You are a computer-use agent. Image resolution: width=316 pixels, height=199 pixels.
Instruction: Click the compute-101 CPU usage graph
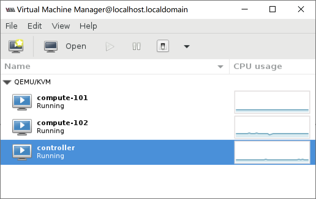pos(272,102)
